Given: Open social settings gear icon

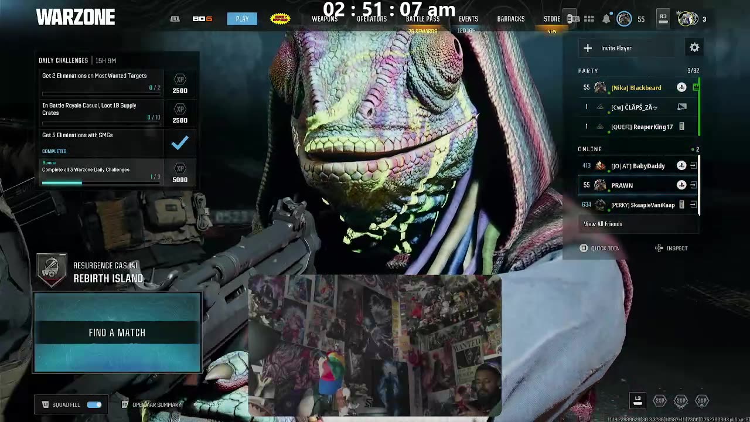Looking at the screenshot, I should coord(694,47).
